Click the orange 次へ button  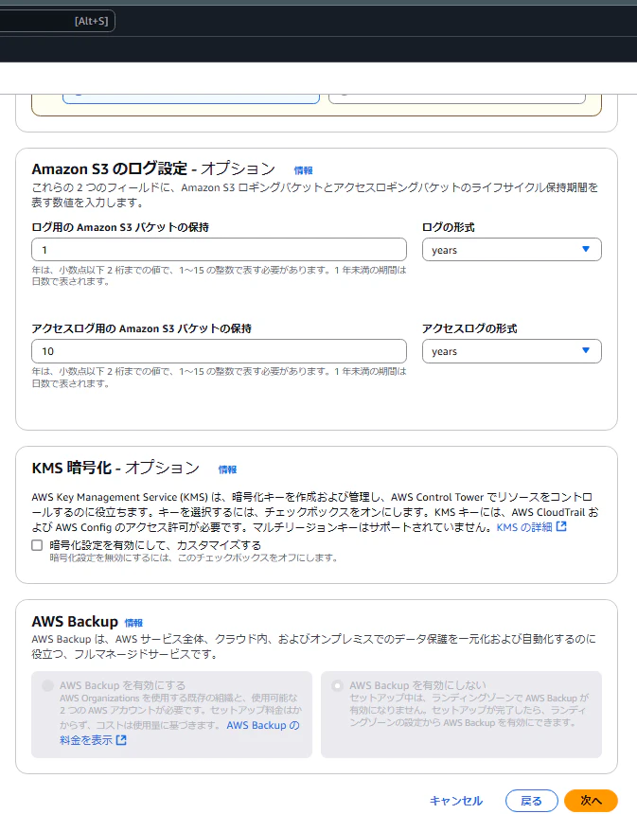coord(591,801)
